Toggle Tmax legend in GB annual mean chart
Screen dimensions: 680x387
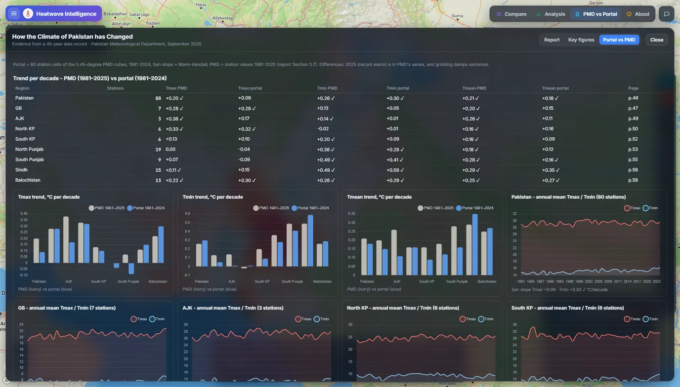[x=139, y=319]
